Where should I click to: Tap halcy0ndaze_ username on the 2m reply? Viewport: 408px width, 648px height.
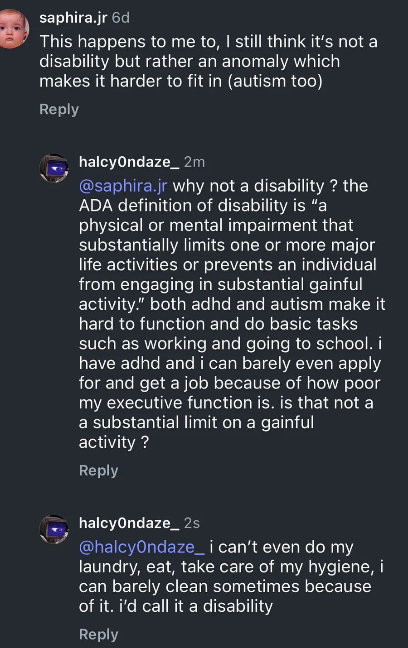tap(129, 162)
